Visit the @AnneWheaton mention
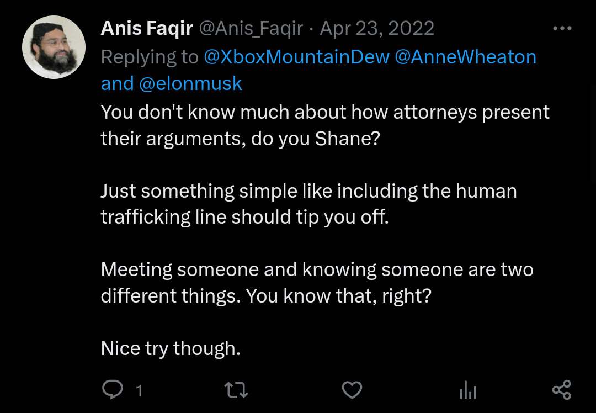Screen dimensions: 596x413 coord(466,57)
